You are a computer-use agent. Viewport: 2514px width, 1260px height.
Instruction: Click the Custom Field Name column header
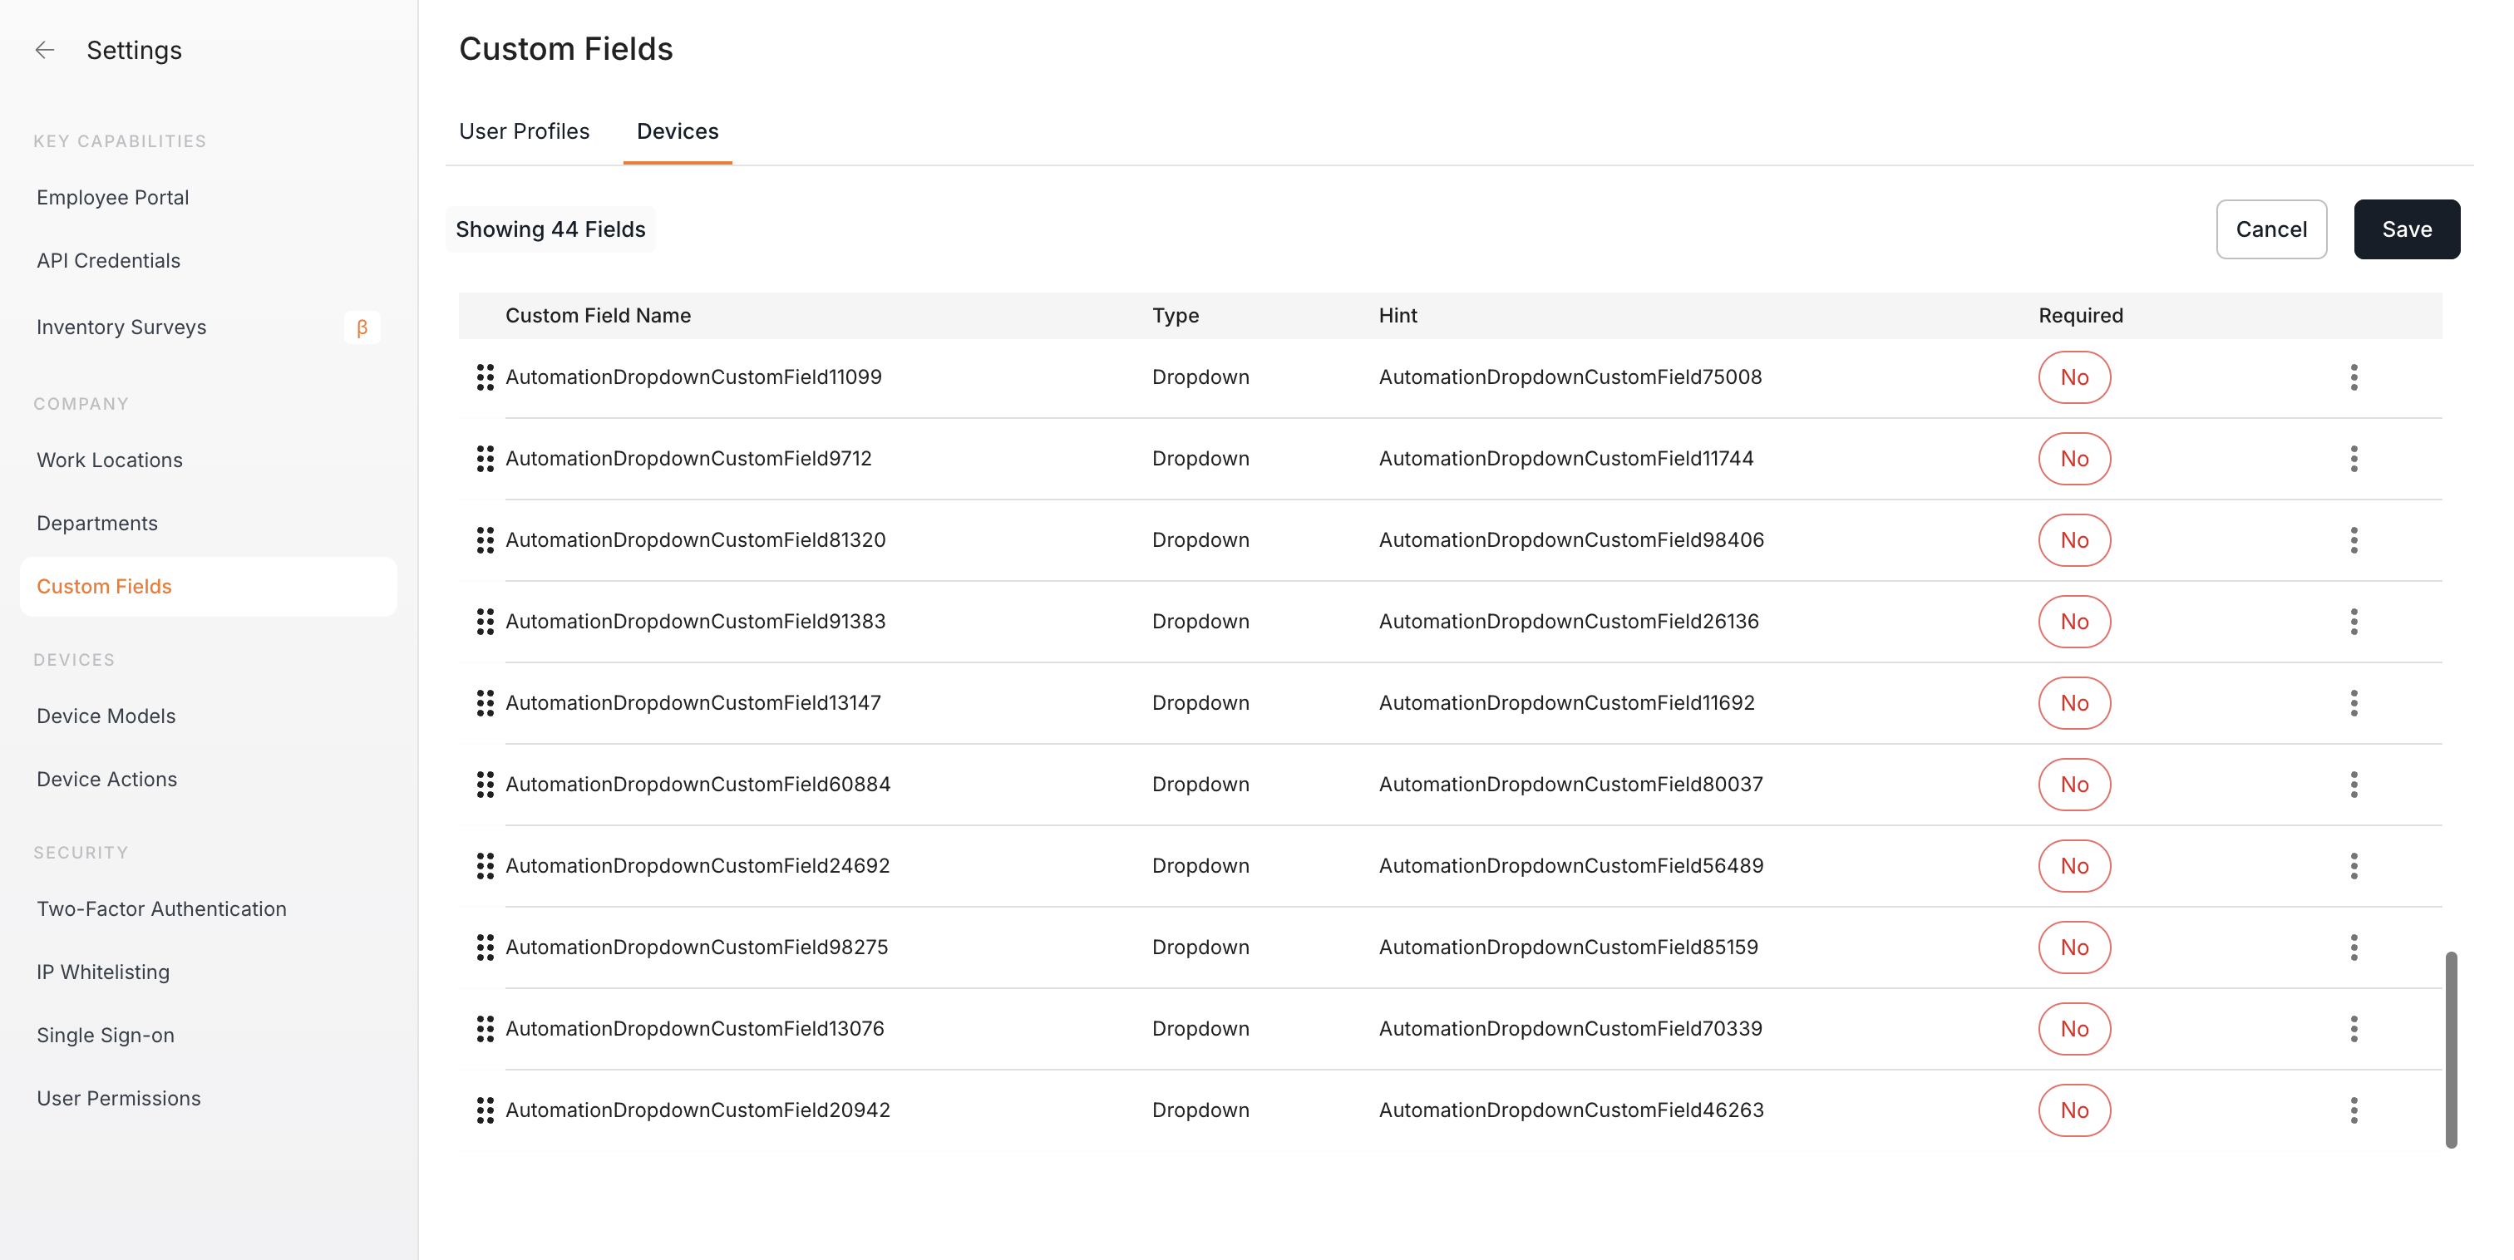[x=599, y=316]
